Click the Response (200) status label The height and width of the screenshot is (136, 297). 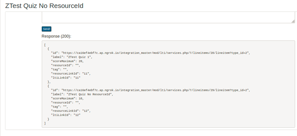click(57, 36)
